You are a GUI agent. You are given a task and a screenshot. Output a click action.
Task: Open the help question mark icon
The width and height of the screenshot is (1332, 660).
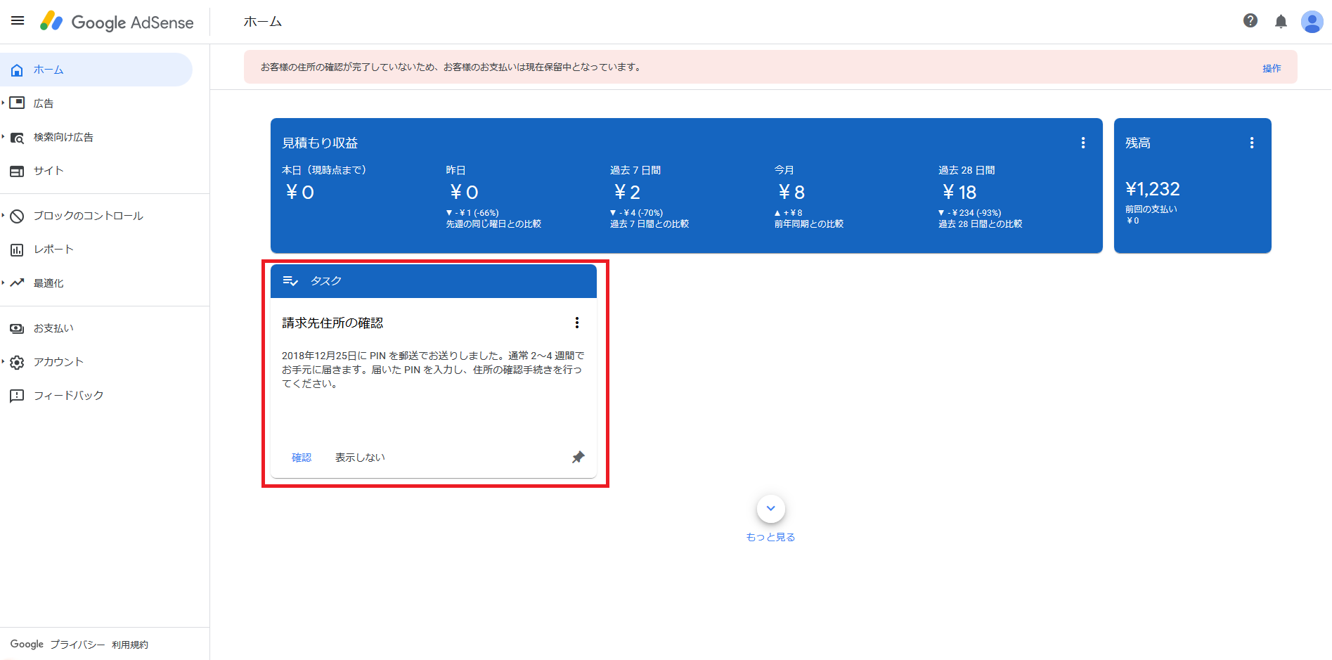coord(1250,21)
